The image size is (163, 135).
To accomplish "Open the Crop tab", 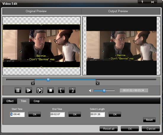I will coord(36,101).
